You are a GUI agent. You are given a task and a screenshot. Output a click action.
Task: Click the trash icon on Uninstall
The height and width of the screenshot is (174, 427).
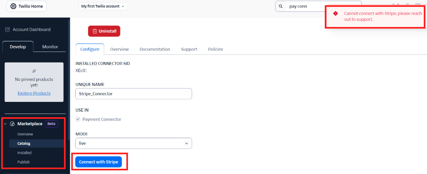[95, 31]
